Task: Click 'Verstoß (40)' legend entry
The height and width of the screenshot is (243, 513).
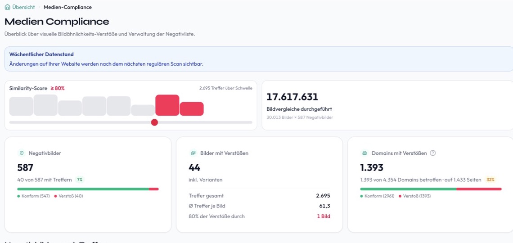Action: 69,196
